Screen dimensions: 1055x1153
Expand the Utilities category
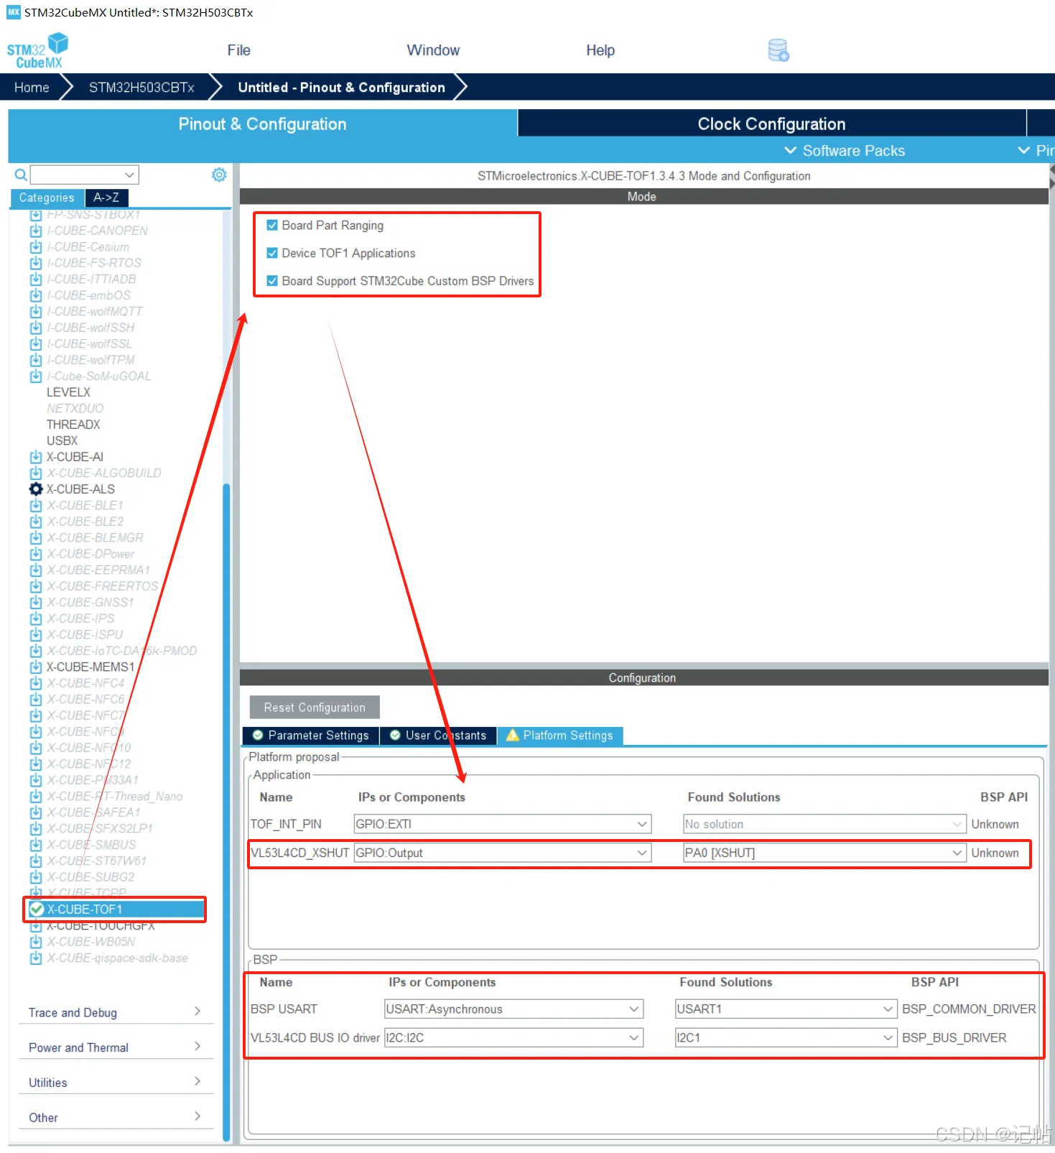116,1083
